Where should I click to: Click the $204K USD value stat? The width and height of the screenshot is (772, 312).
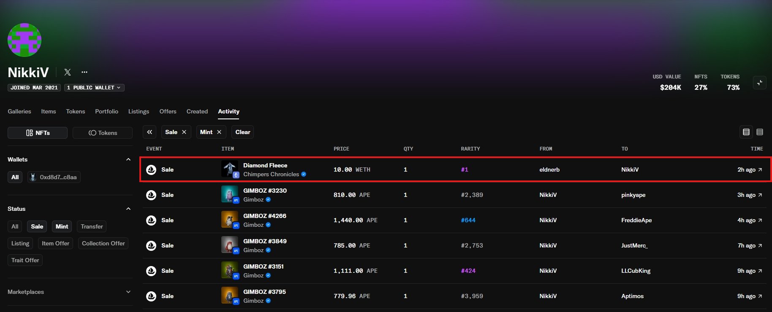tap(670, 87)
